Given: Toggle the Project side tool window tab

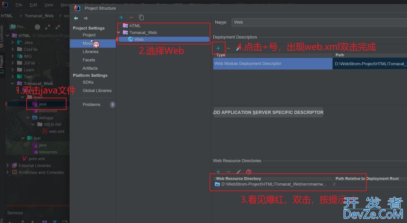Looking at the screenshot, I should [x=2, y=64].
